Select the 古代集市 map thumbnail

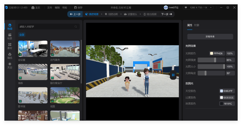pos(65,49)
